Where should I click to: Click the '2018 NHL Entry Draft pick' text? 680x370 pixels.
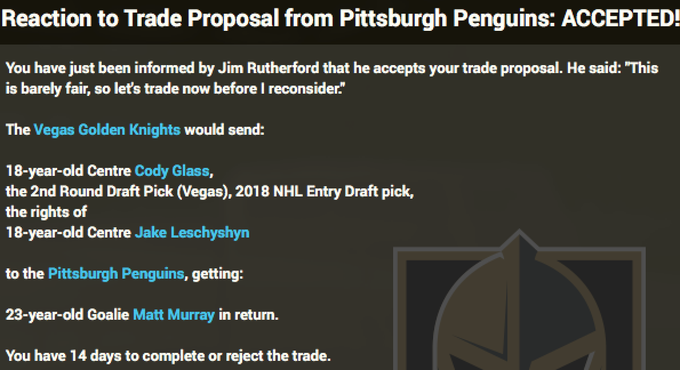[323, 191]
